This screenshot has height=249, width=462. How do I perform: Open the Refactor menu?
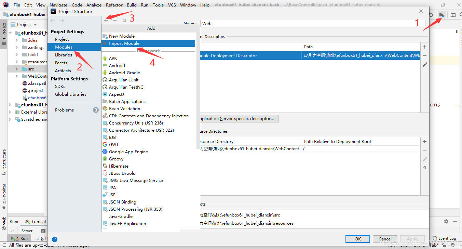(114, 5)
